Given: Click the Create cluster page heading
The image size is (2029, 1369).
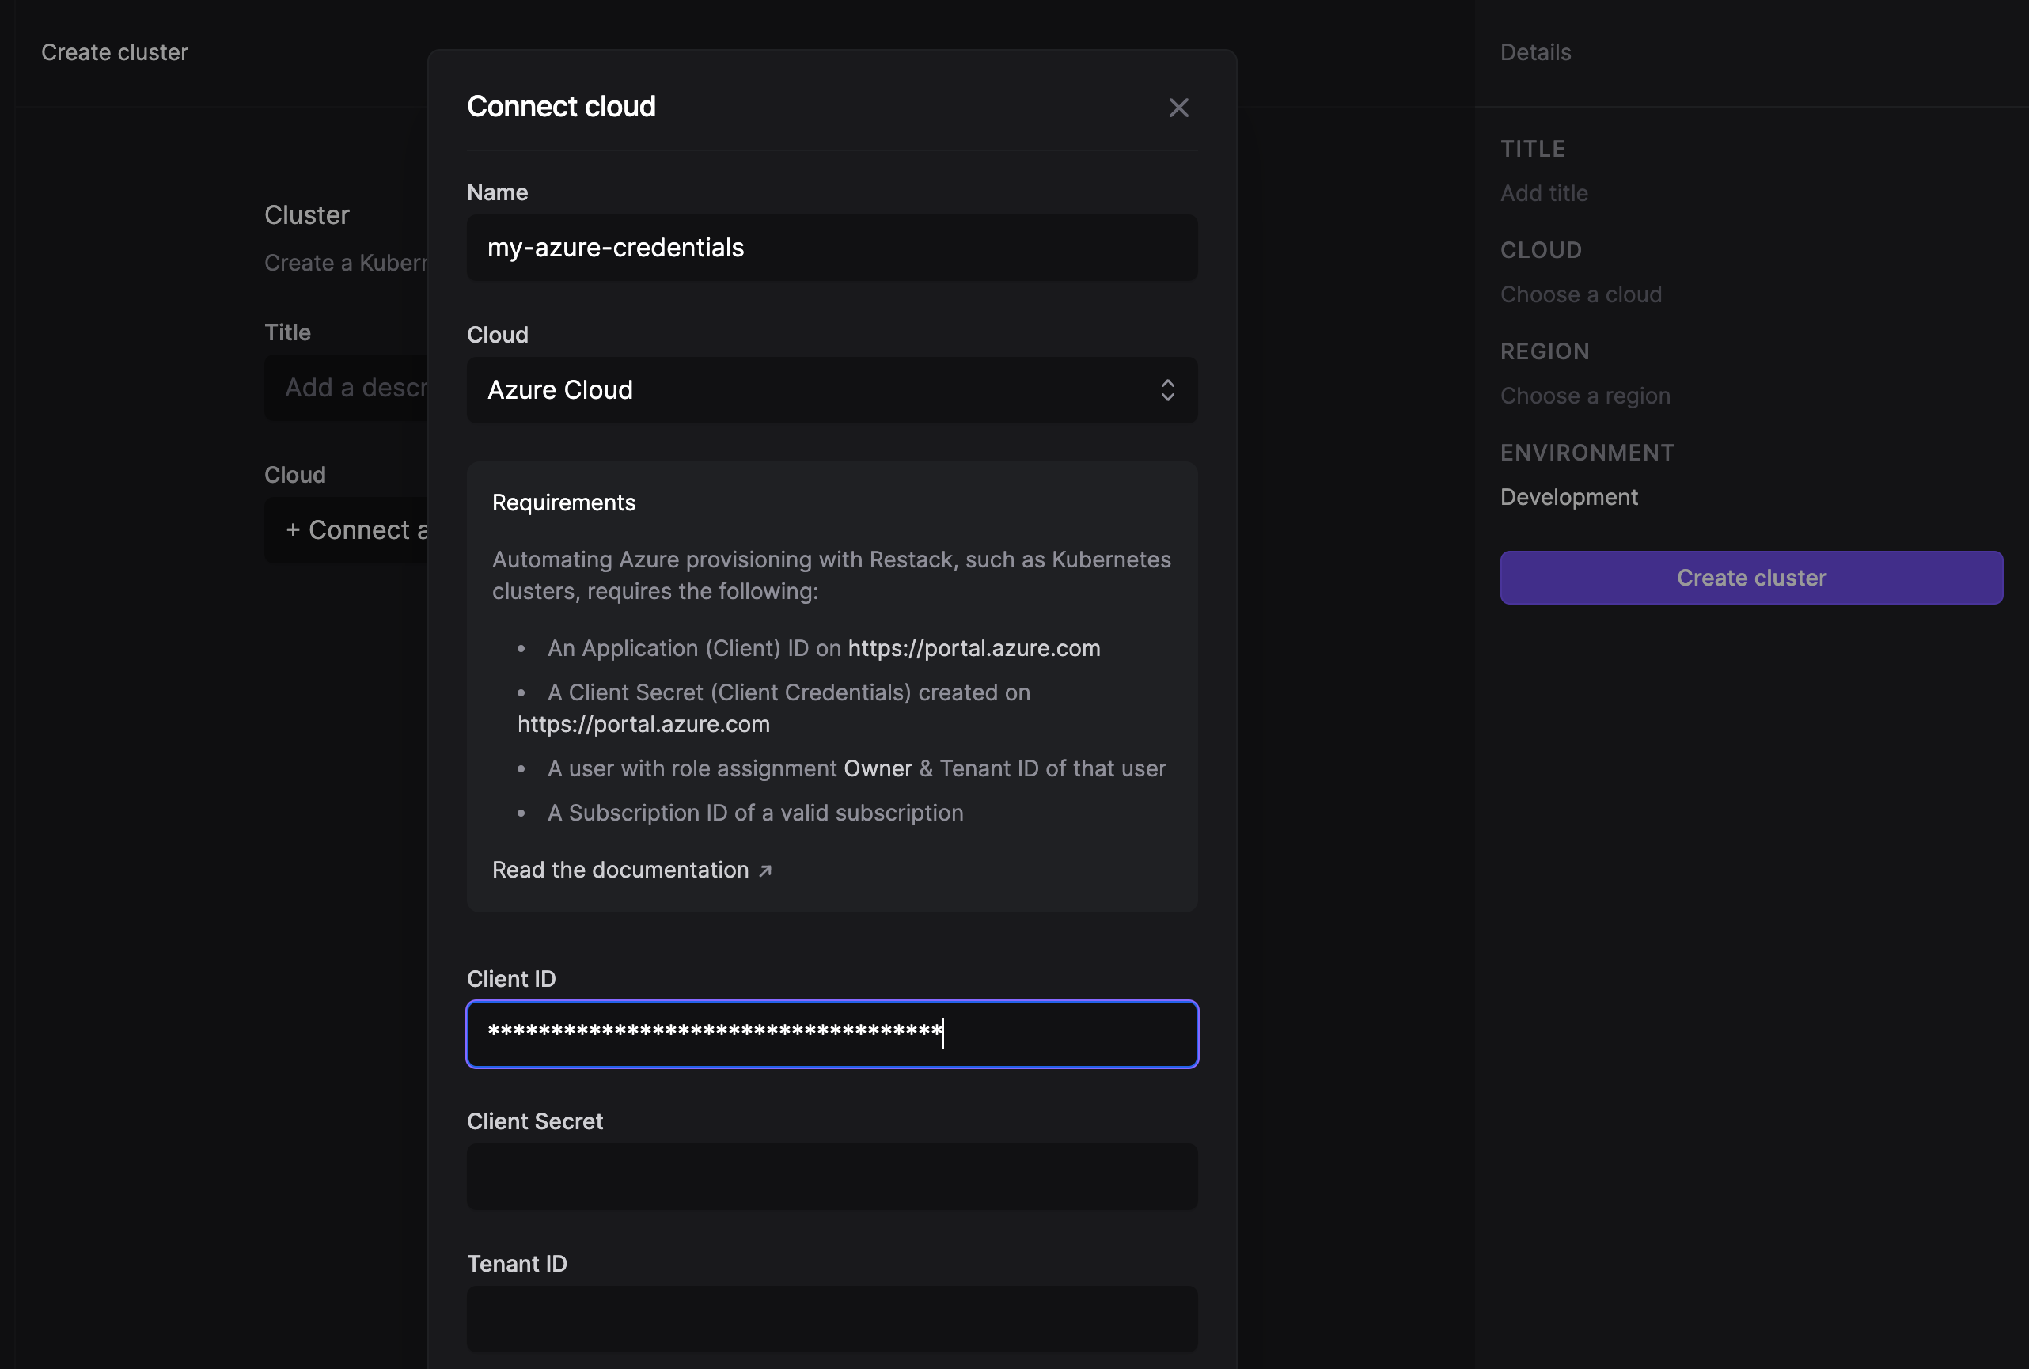Looking at the screenshot, I should tap(115, 52).
